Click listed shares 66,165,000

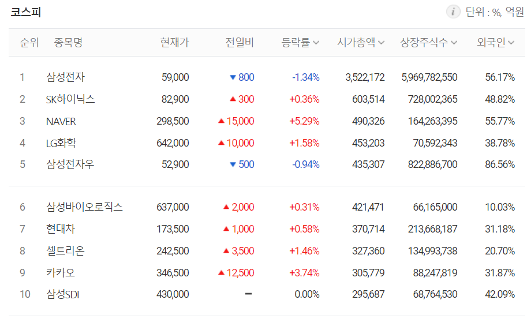pos(435,207)
